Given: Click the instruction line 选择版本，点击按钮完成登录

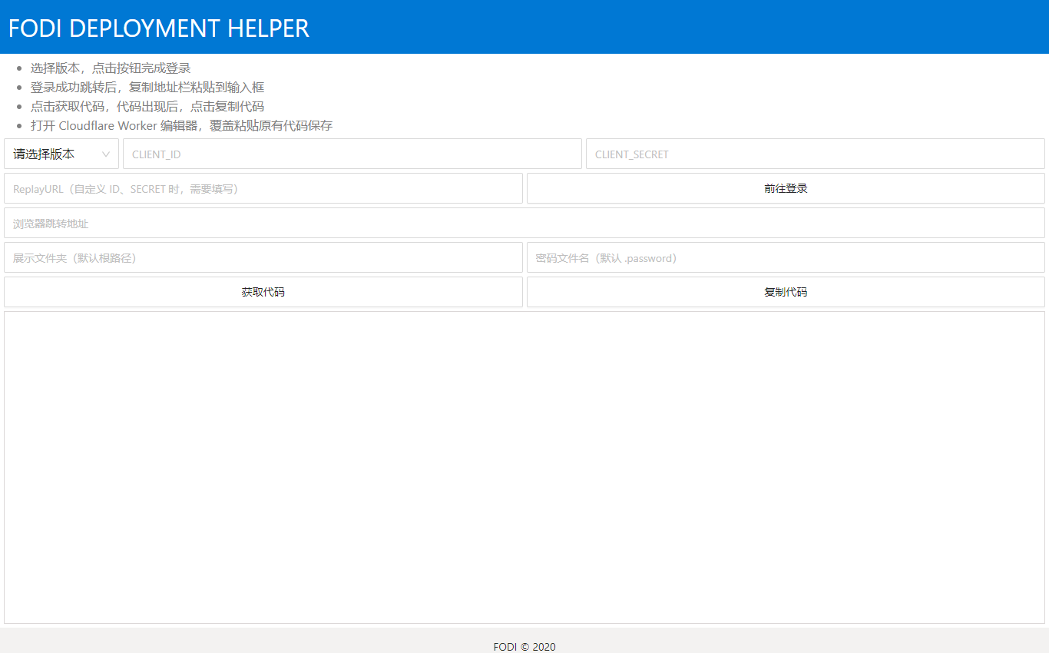Looking at the screenshot, I should click(x=111, y=68).
